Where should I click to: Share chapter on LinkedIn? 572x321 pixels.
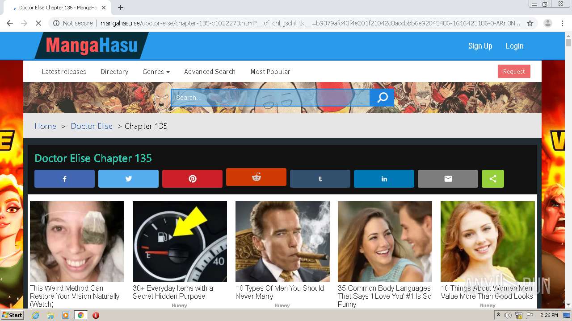pos(384,179)
